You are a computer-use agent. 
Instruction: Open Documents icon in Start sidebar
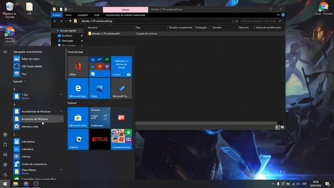tap(5, 145)
